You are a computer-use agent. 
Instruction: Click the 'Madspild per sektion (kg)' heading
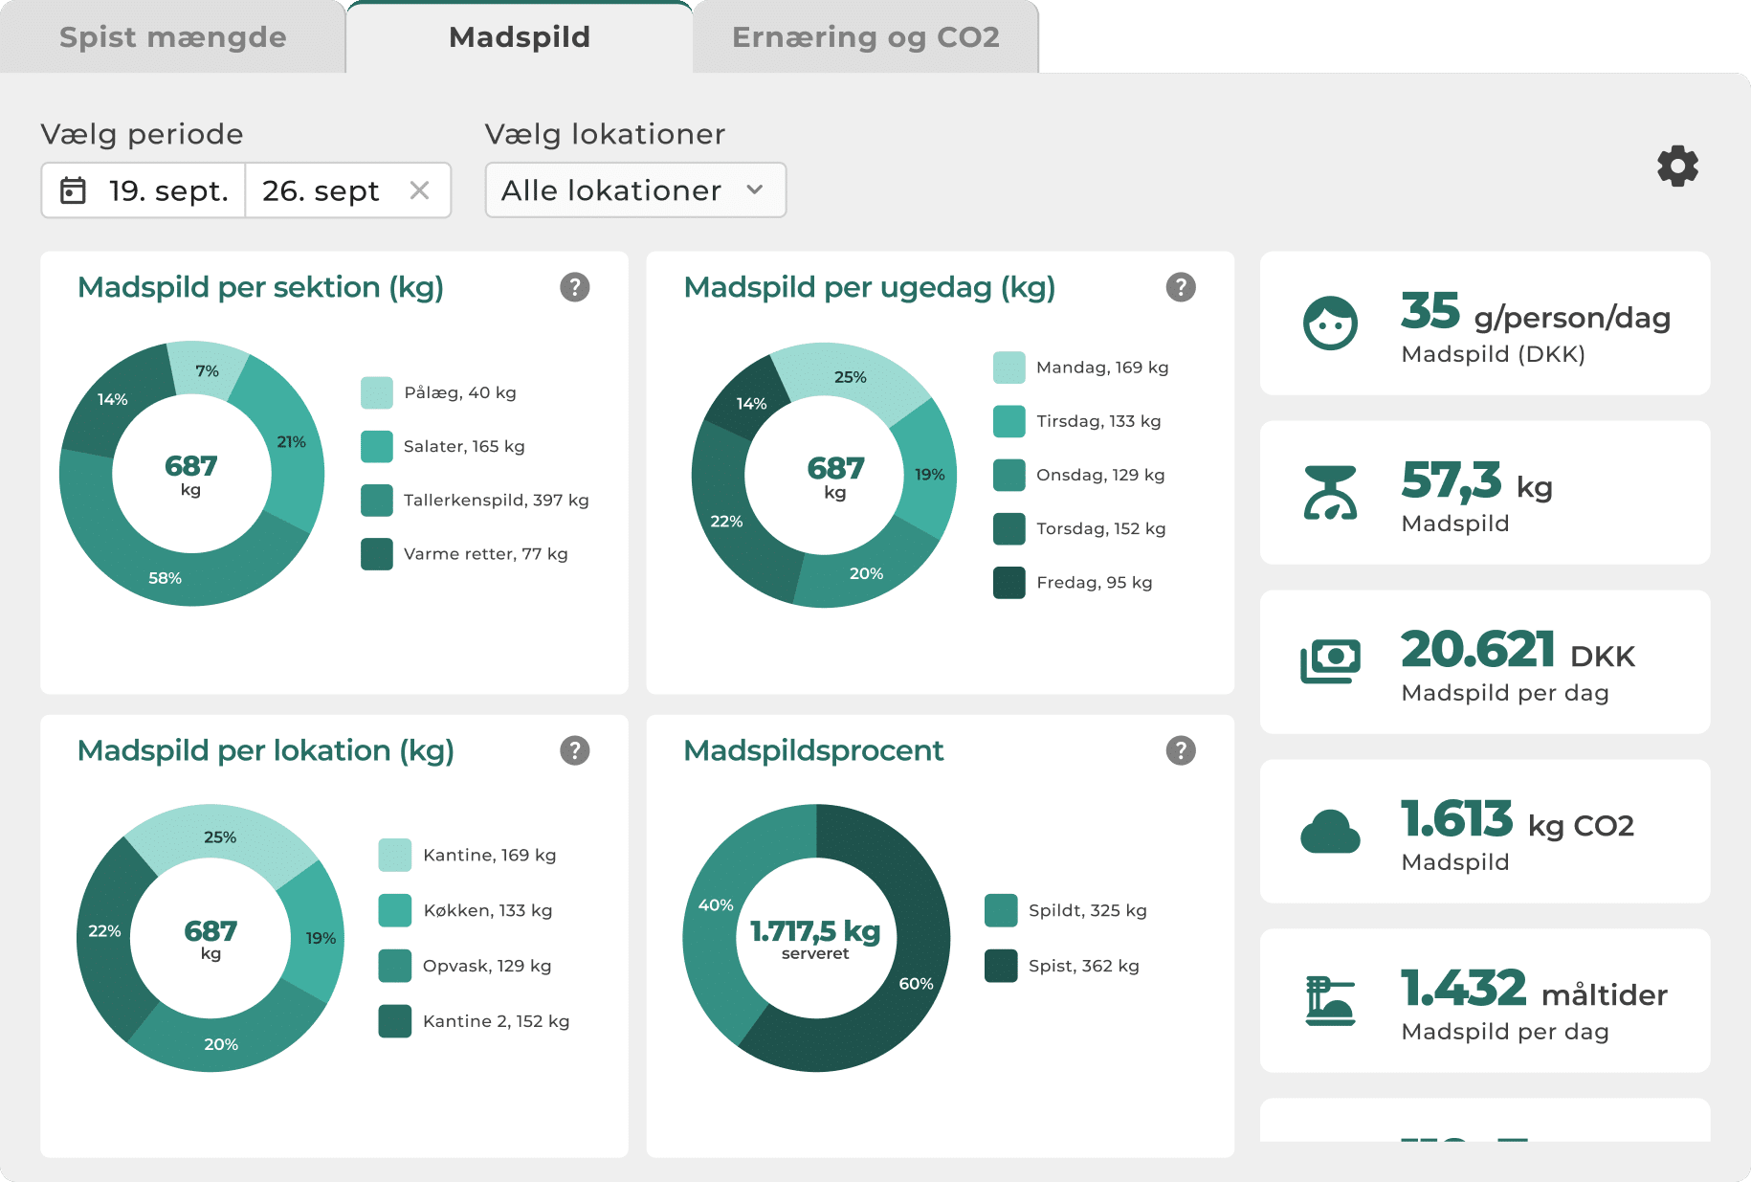coord(260,287)
